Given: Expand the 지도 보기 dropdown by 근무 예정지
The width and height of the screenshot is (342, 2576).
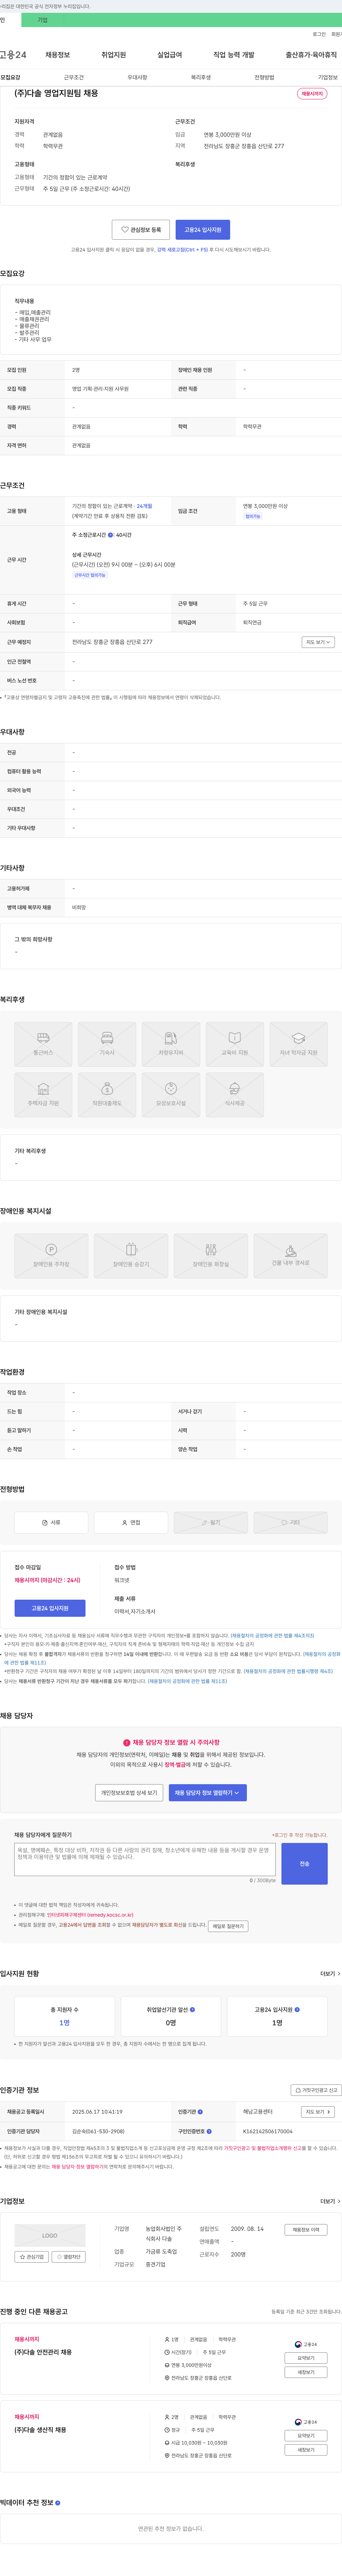Looking at the screenshot, I should tap(318, 642).
